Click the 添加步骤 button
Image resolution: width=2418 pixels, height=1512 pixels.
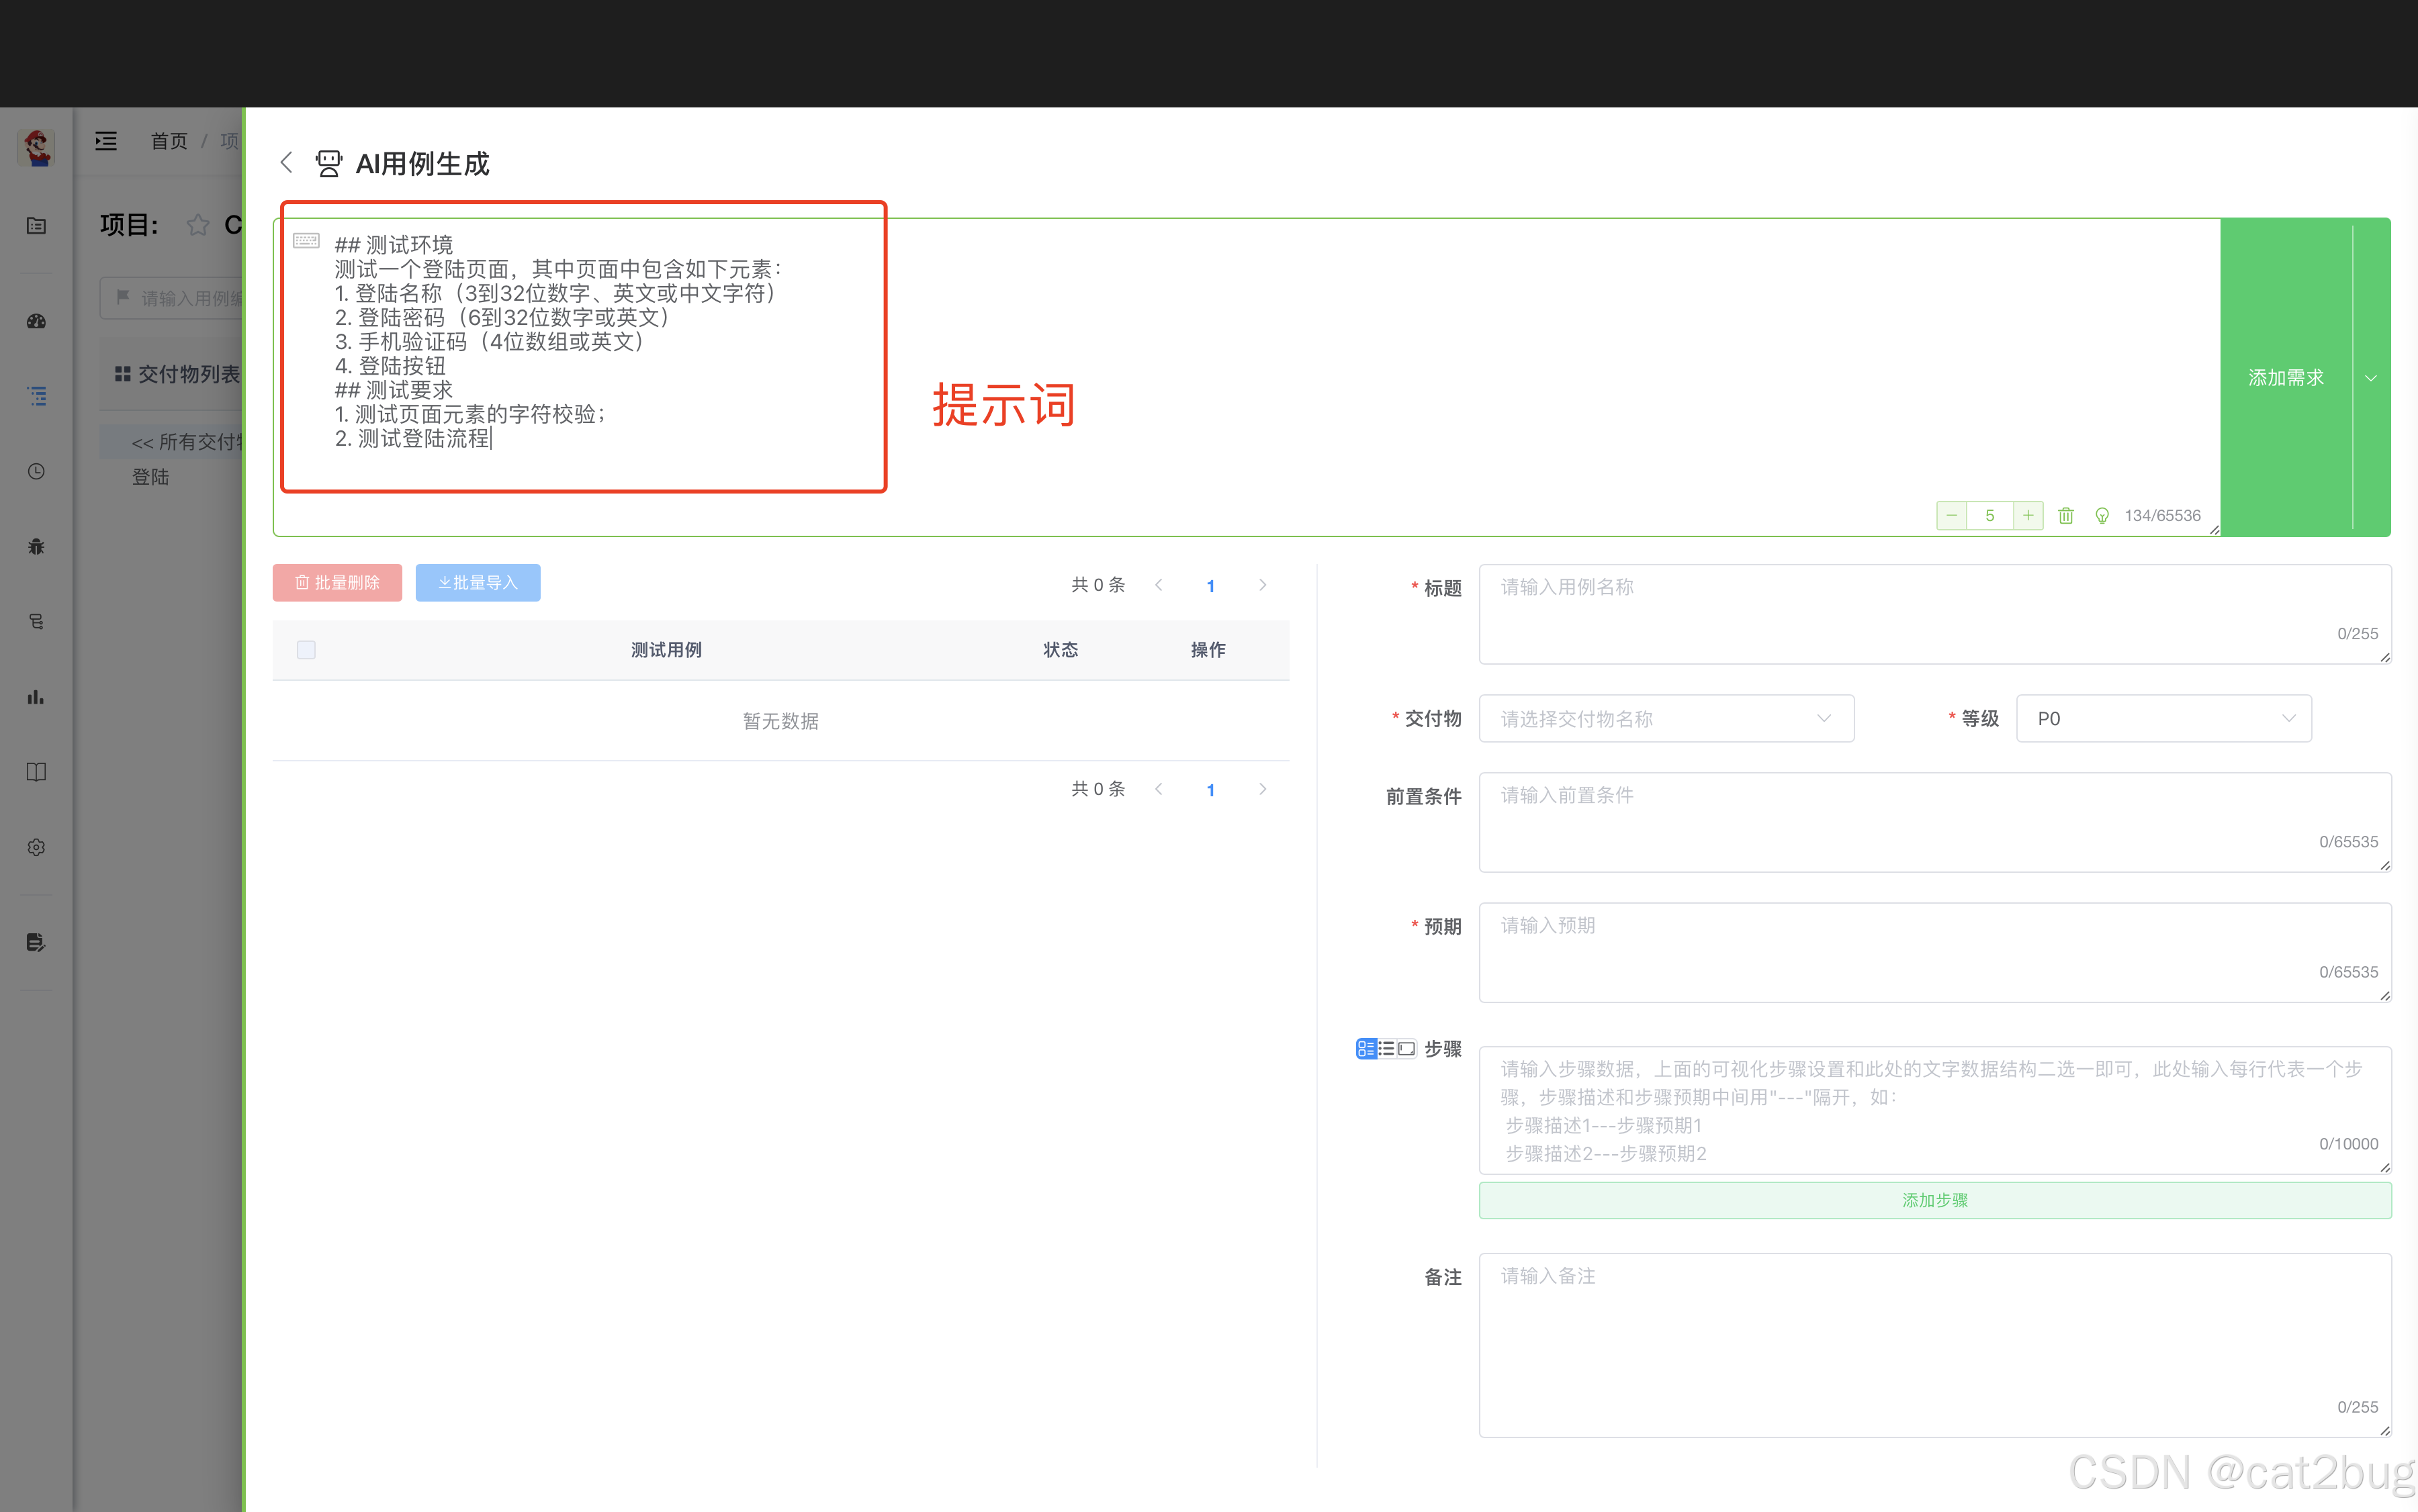coord(1934,1200)
